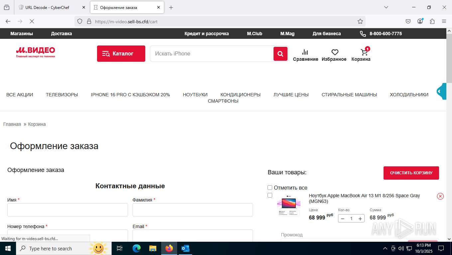Open Firefox account icon
This screenshot has width=452, height=255.
420,21
